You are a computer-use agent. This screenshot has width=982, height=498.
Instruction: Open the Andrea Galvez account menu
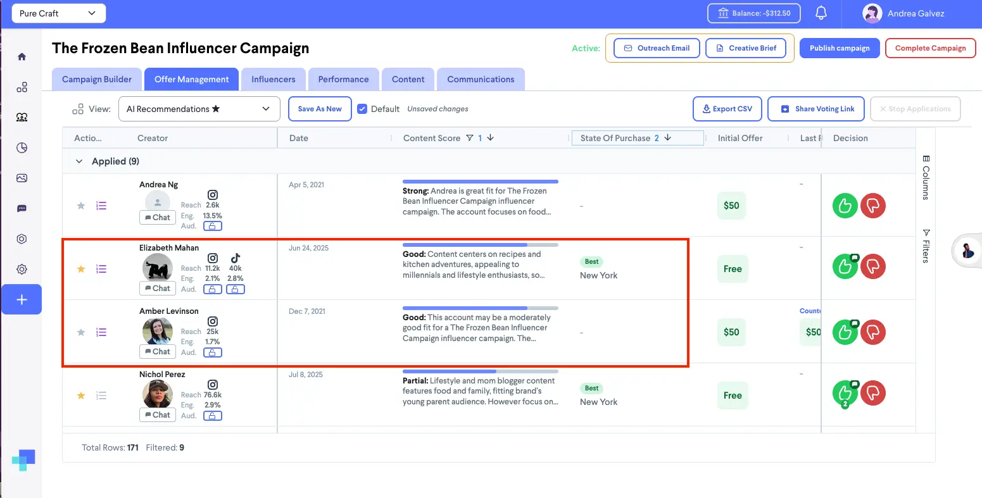click(904, 13)
